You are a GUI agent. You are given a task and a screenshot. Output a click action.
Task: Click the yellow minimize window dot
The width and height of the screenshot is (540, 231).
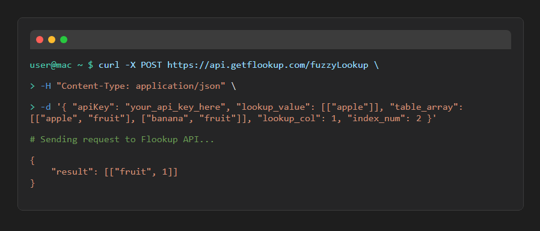[52, 40]
